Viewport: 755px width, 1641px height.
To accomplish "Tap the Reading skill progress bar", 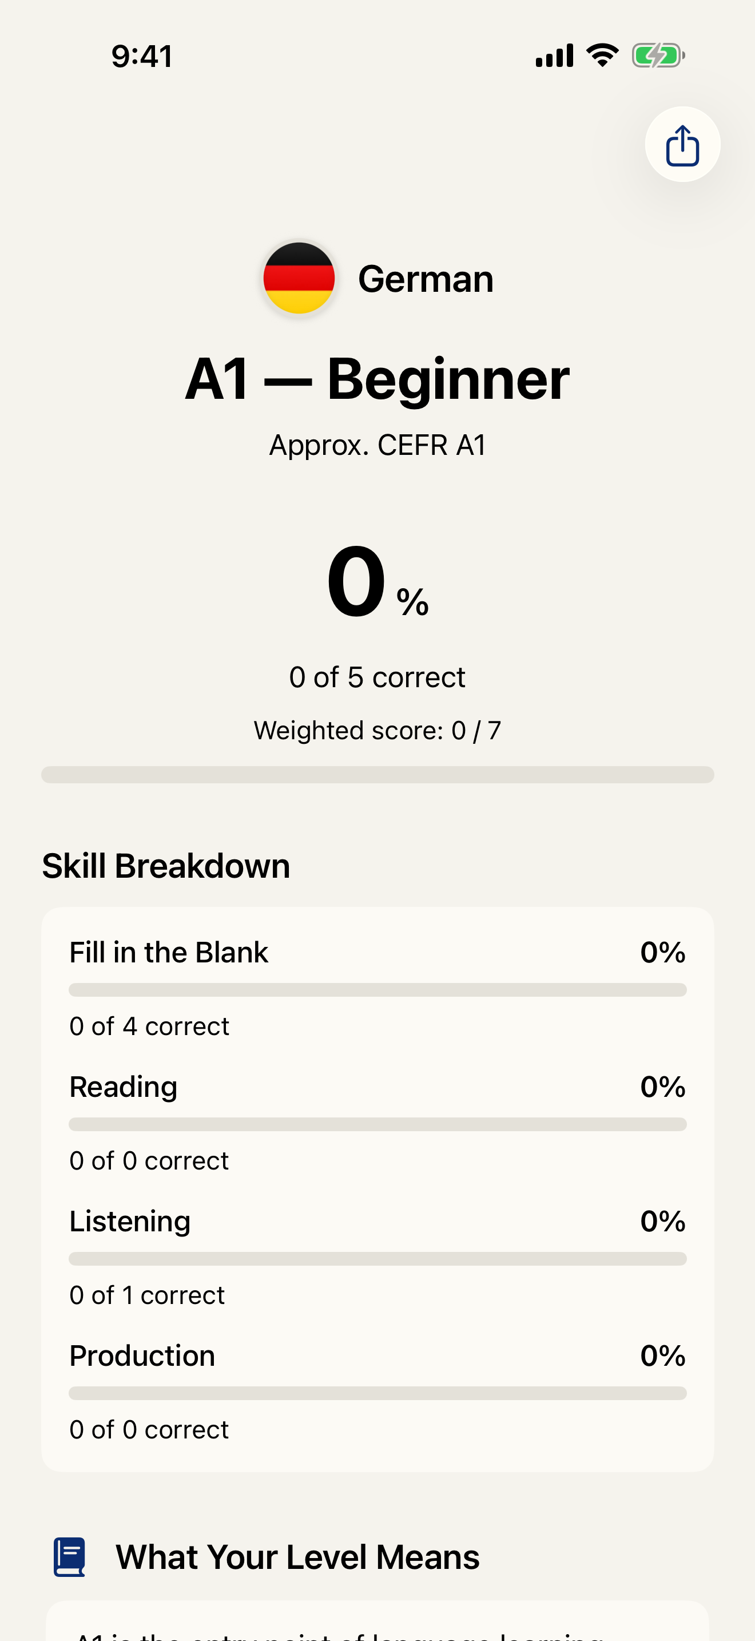I will [378, 1124].
